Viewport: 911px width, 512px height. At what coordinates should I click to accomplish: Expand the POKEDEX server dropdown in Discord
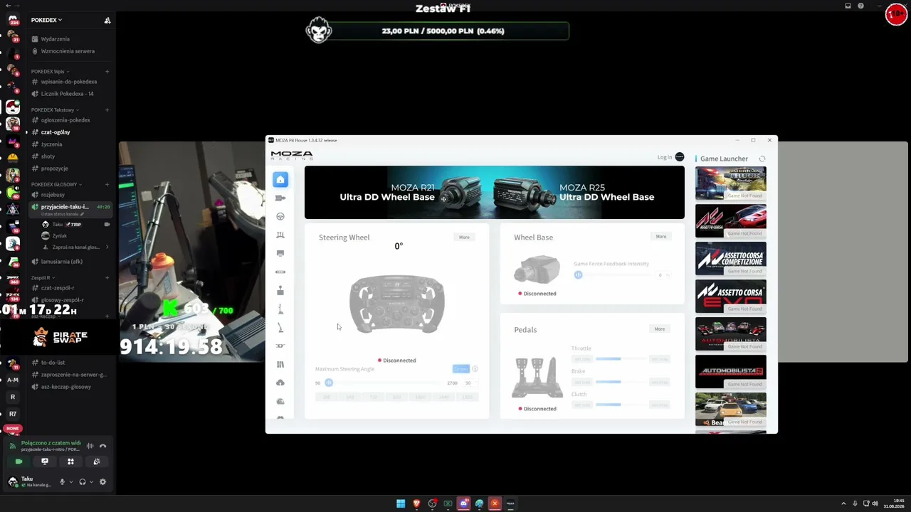click(x=47, y=20)
